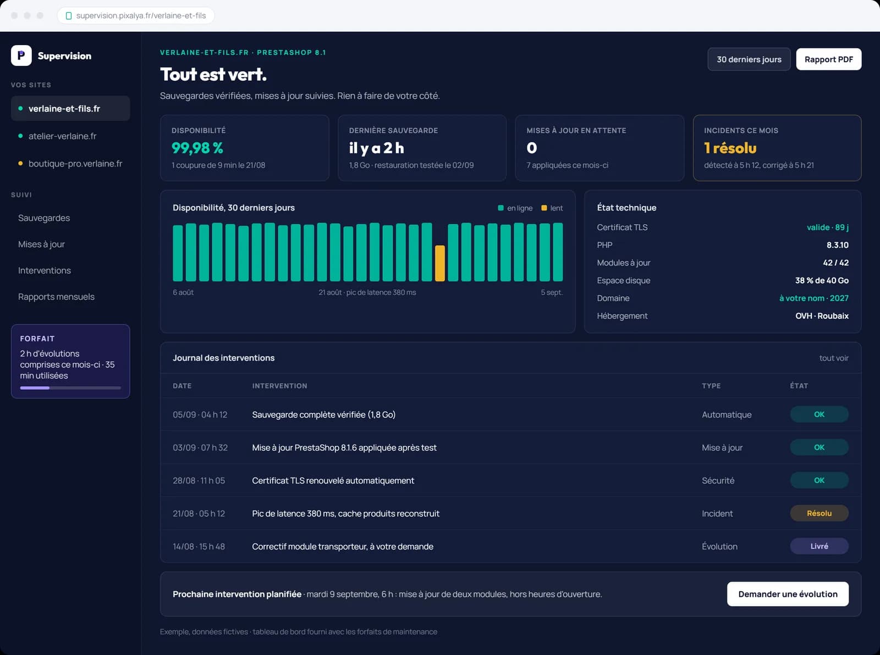Open Rapports mensuels section

[56, 297]
